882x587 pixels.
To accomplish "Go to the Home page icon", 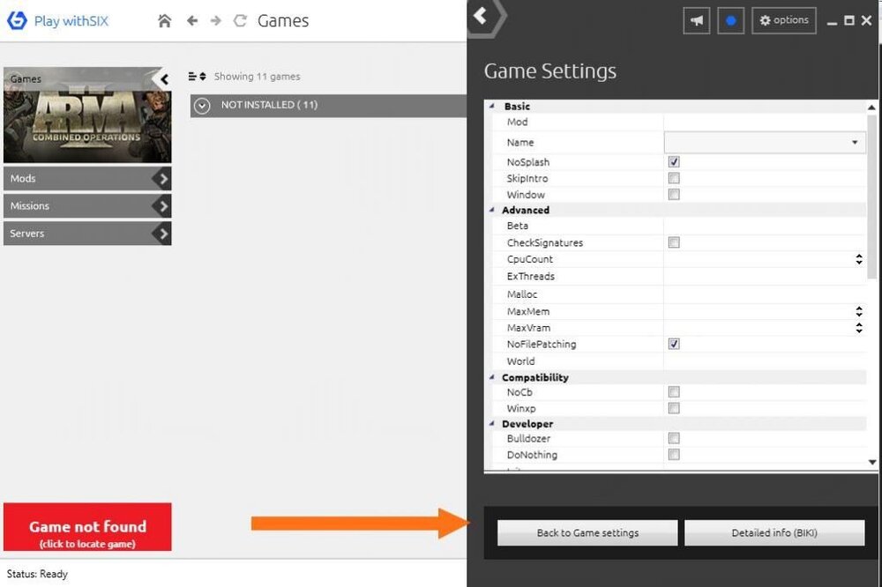I will point(164,21).
